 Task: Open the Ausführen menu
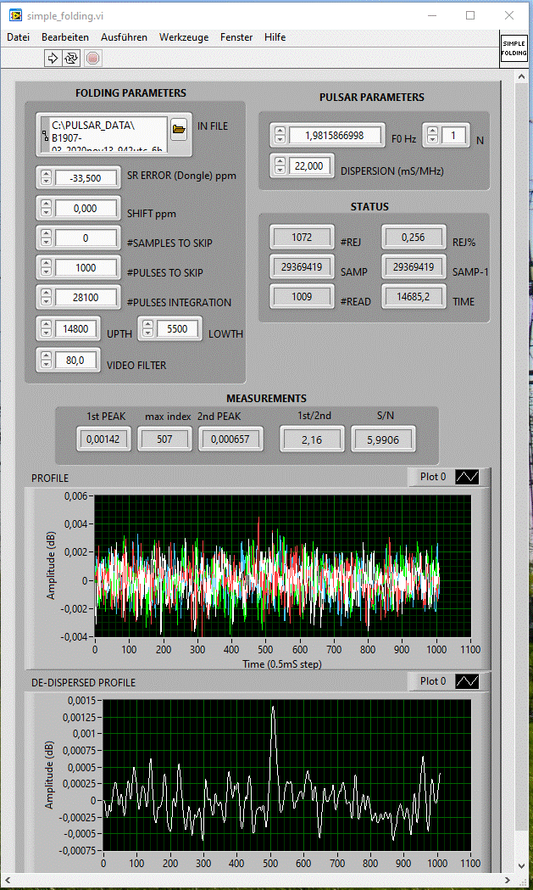coord(125,37)
